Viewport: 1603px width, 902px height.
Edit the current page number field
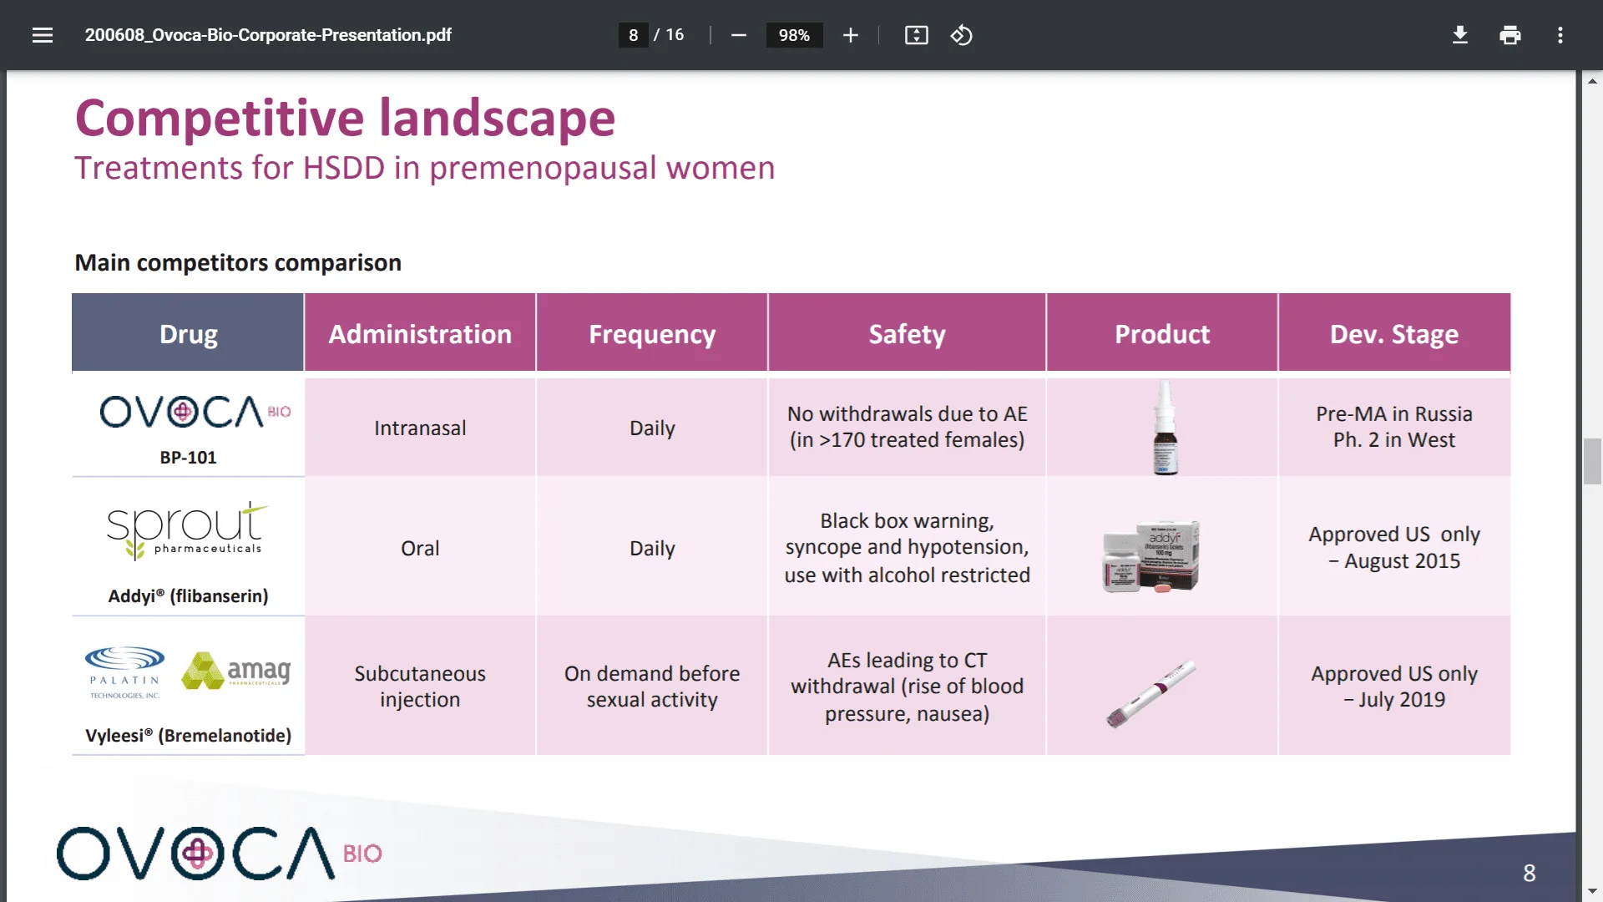[x=633, y=35]
